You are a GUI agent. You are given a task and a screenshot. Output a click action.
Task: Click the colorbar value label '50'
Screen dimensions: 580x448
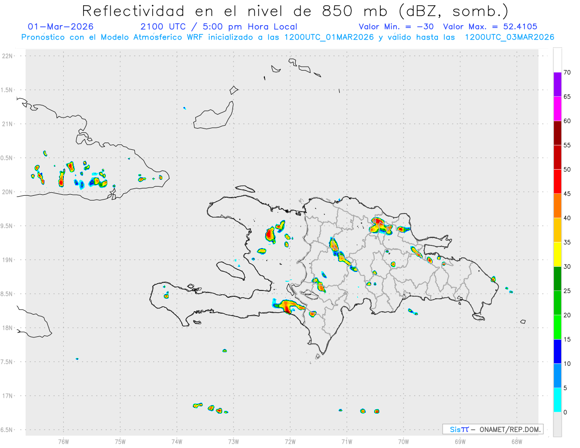coord(567,170)
